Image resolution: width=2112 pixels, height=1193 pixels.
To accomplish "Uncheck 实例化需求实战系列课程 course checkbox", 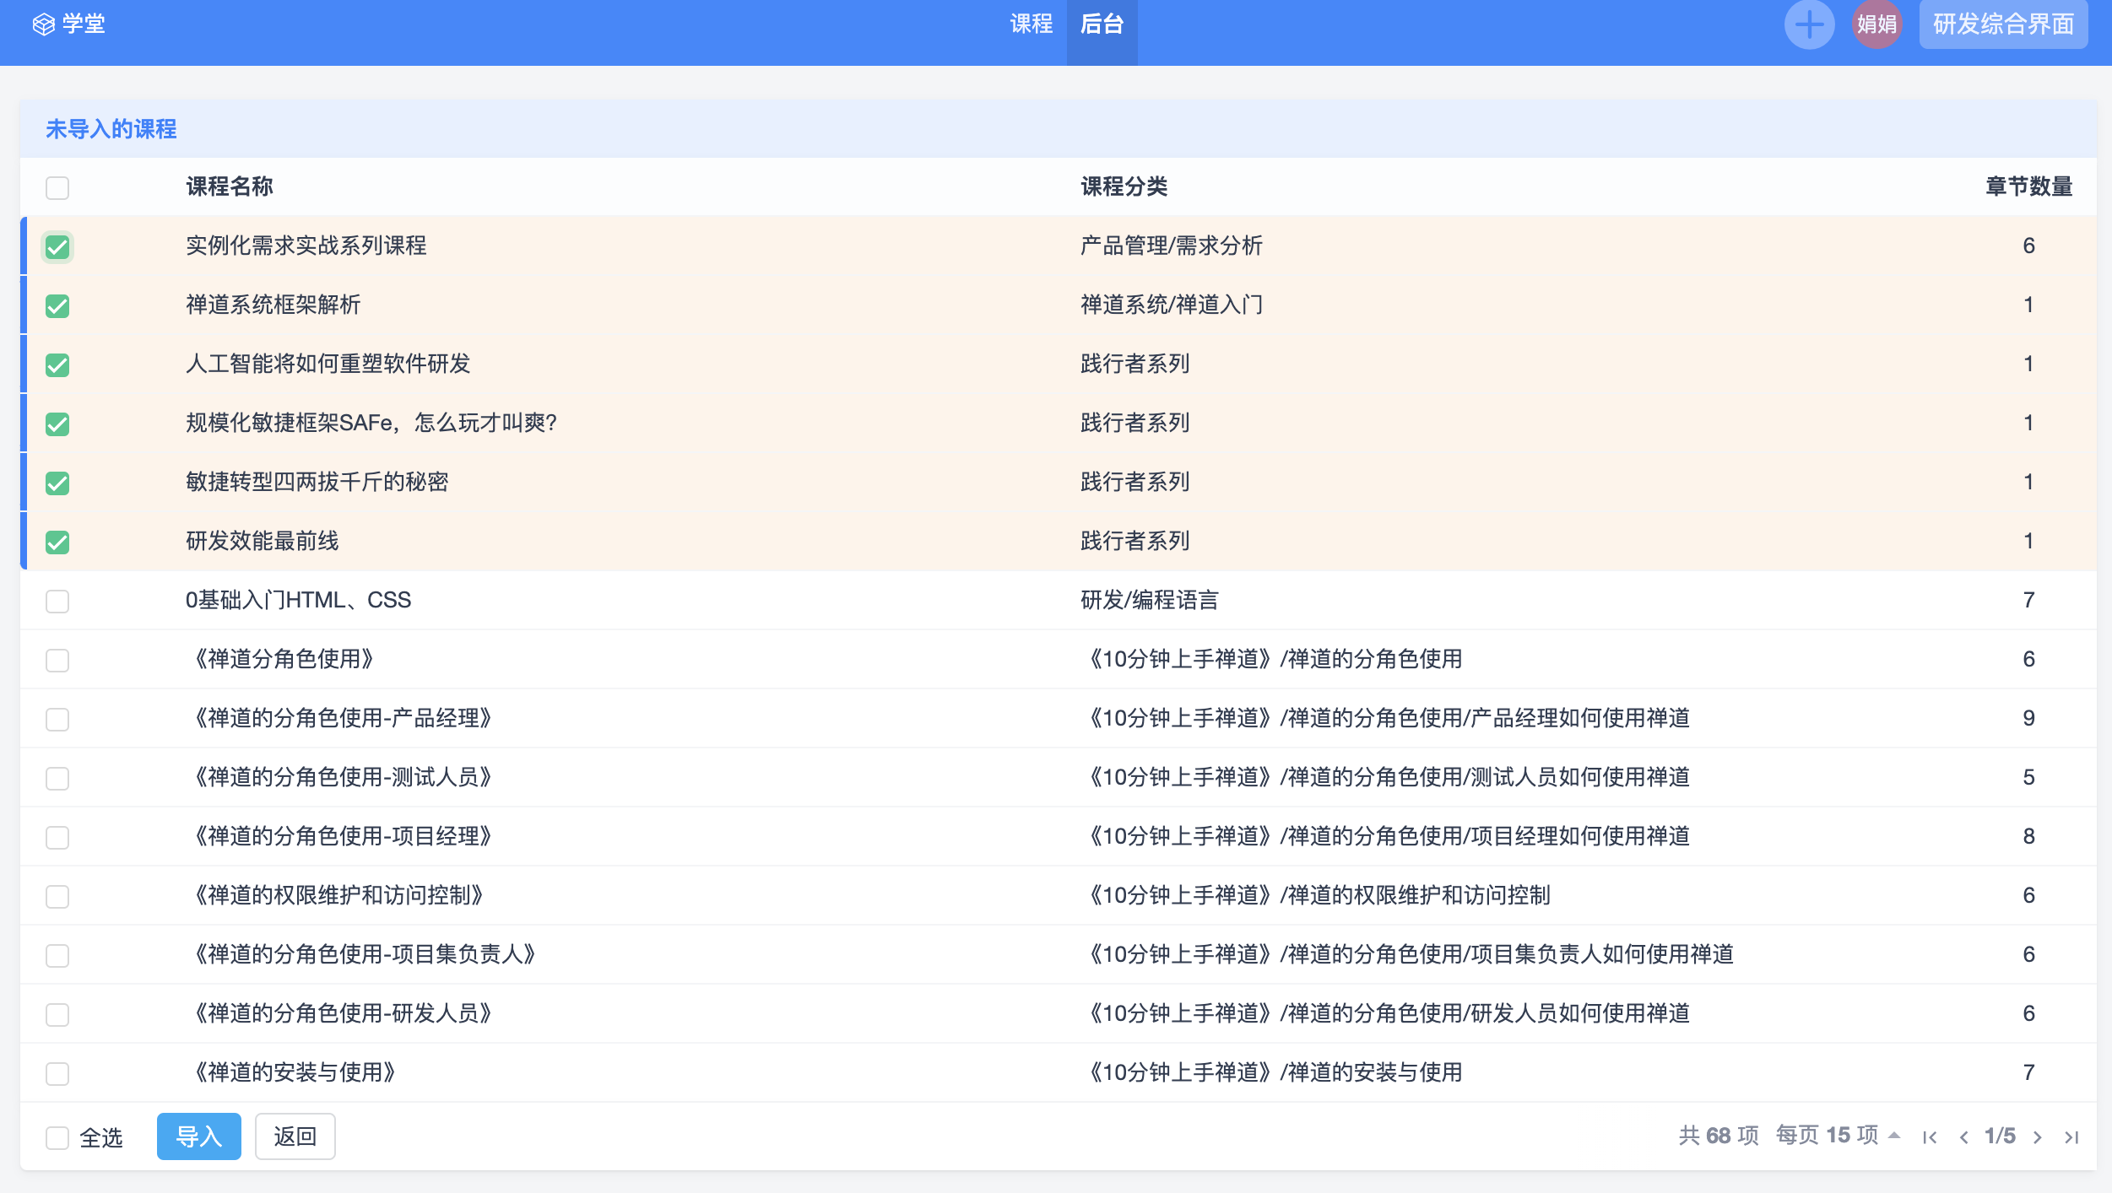I will pyautogui.click(x=57, y=247).
